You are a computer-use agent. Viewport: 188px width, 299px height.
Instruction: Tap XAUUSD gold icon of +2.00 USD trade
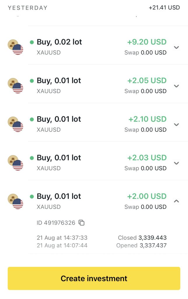(x=15, y=201)
